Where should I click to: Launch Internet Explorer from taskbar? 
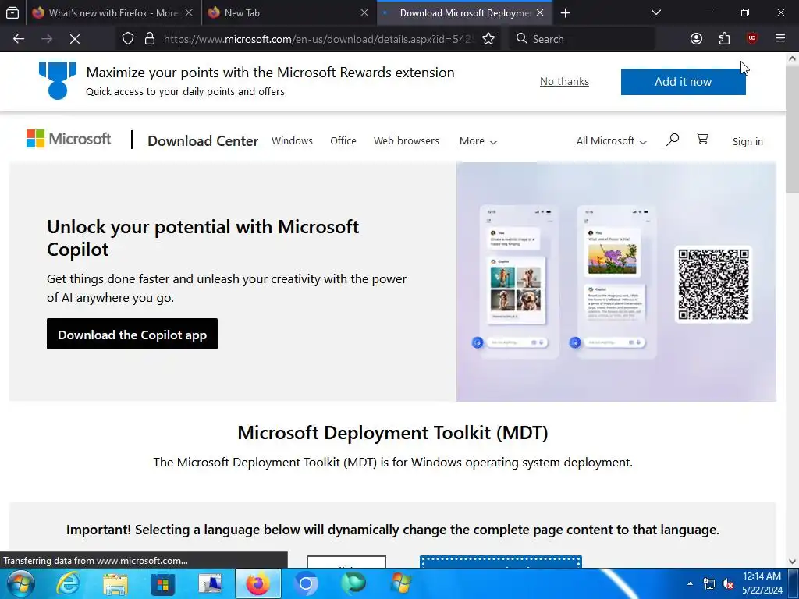pyautogui.click(x=68, y=583)
